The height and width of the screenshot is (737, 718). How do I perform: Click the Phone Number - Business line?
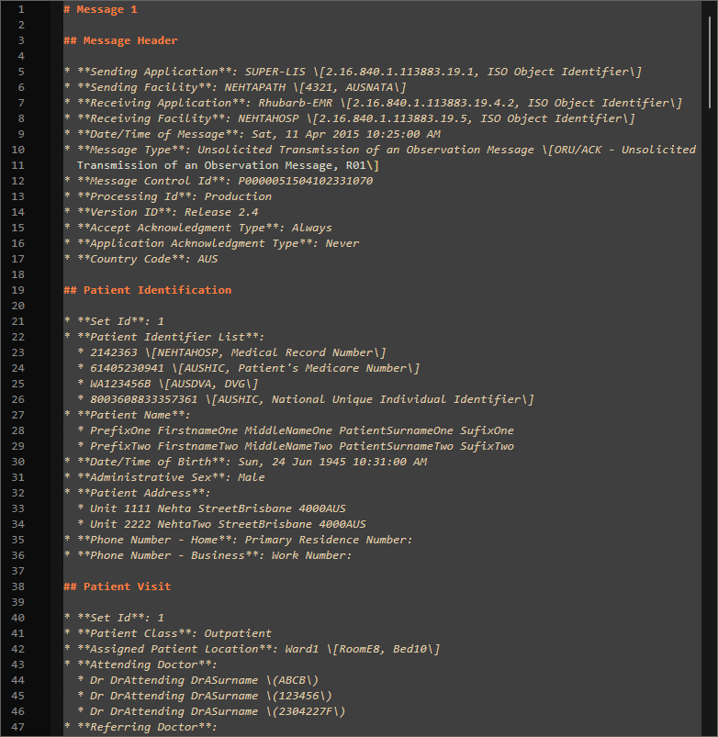(208, 555)
